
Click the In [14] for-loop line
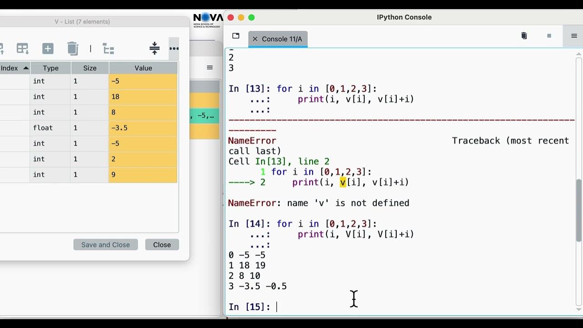coord(303,224)
